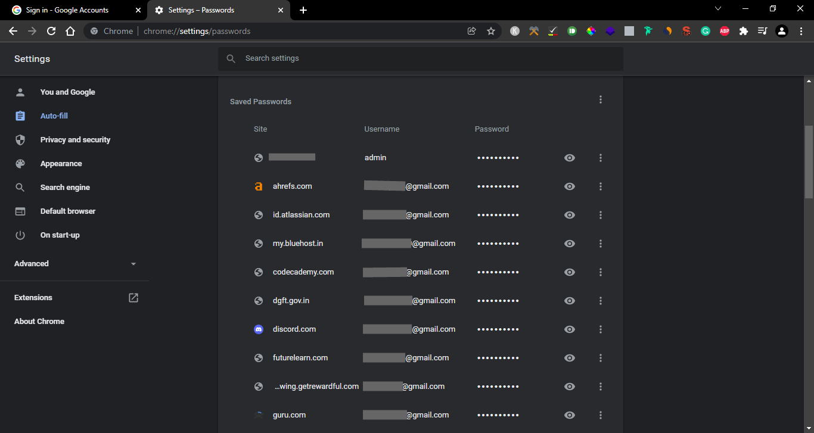Screen dimensions: 814x433
Task: Open the media control icon
Action: pyautogui.click(x=763, y=31)
